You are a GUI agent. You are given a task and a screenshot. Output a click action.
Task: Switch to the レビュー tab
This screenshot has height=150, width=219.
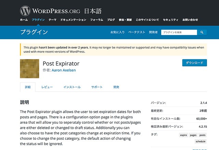[47, 87]
